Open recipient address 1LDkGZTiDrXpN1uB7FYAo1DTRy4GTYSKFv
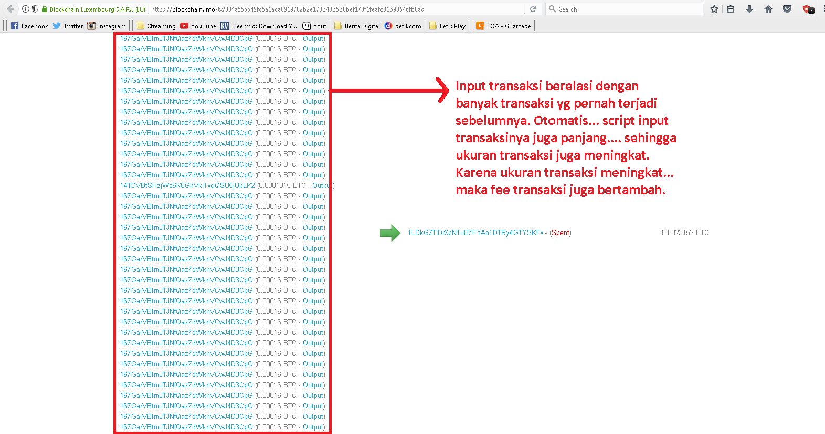 [x=475, y=232]
